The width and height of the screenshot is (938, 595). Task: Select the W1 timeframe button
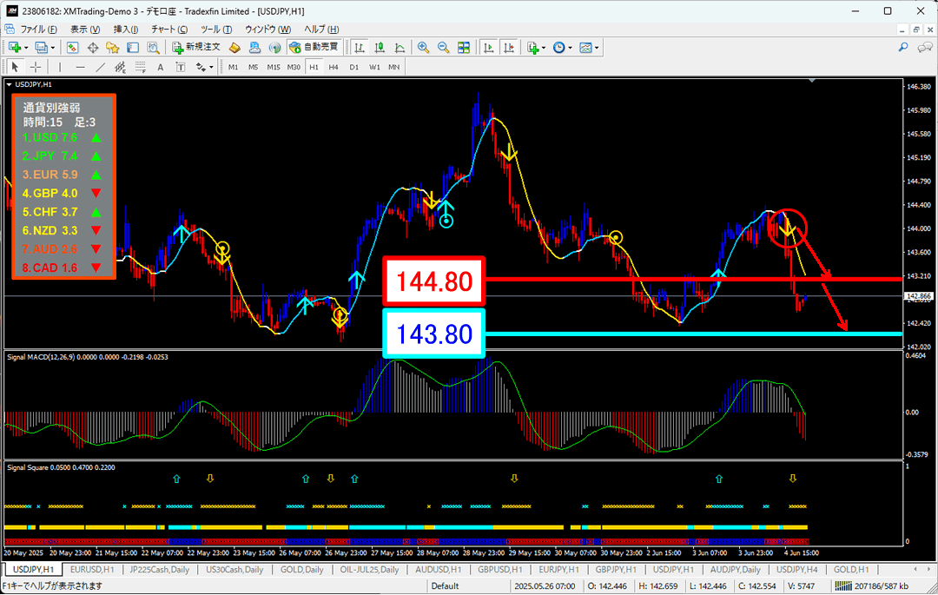tap(374, 67)
